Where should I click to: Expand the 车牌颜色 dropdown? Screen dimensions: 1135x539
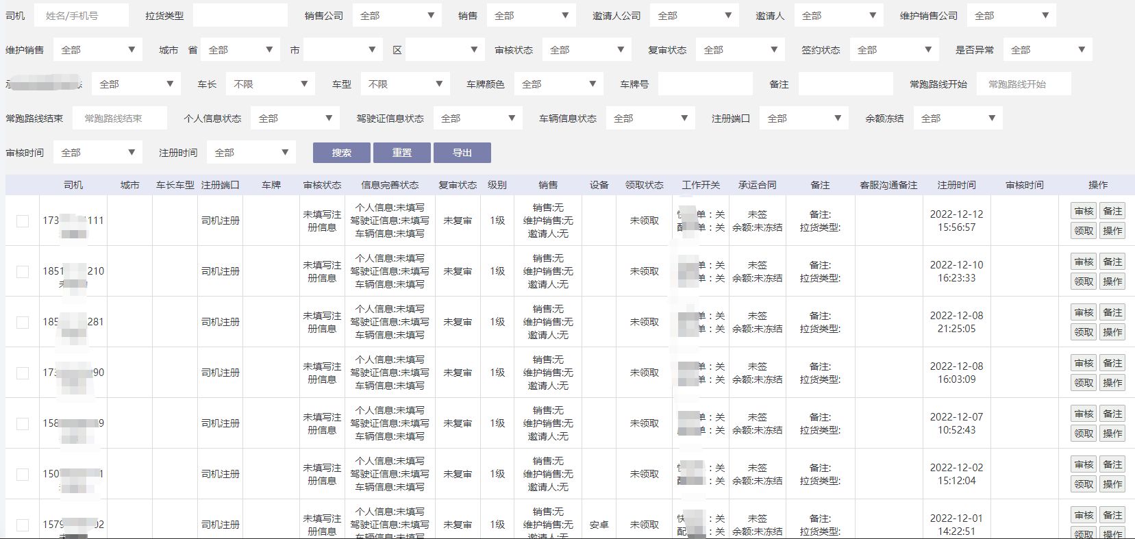click(x=559, y=84)
